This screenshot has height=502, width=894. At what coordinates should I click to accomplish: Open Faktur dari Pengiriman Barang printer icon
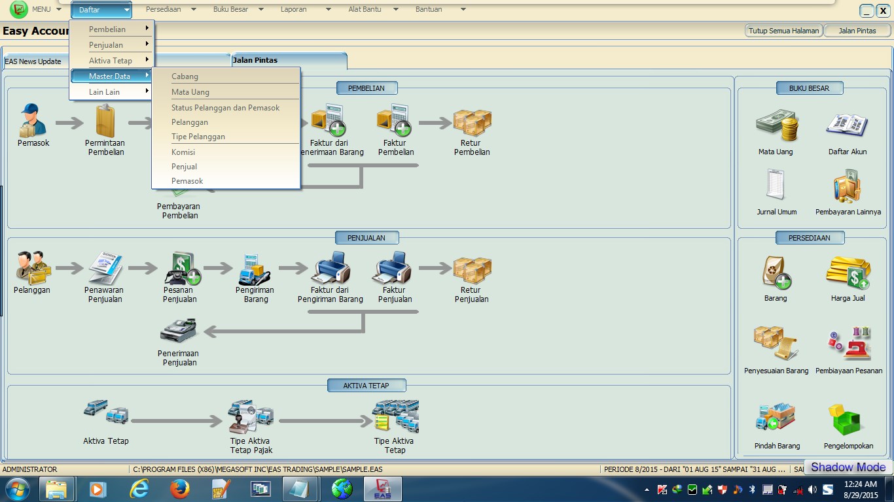(x=331, y=267)
